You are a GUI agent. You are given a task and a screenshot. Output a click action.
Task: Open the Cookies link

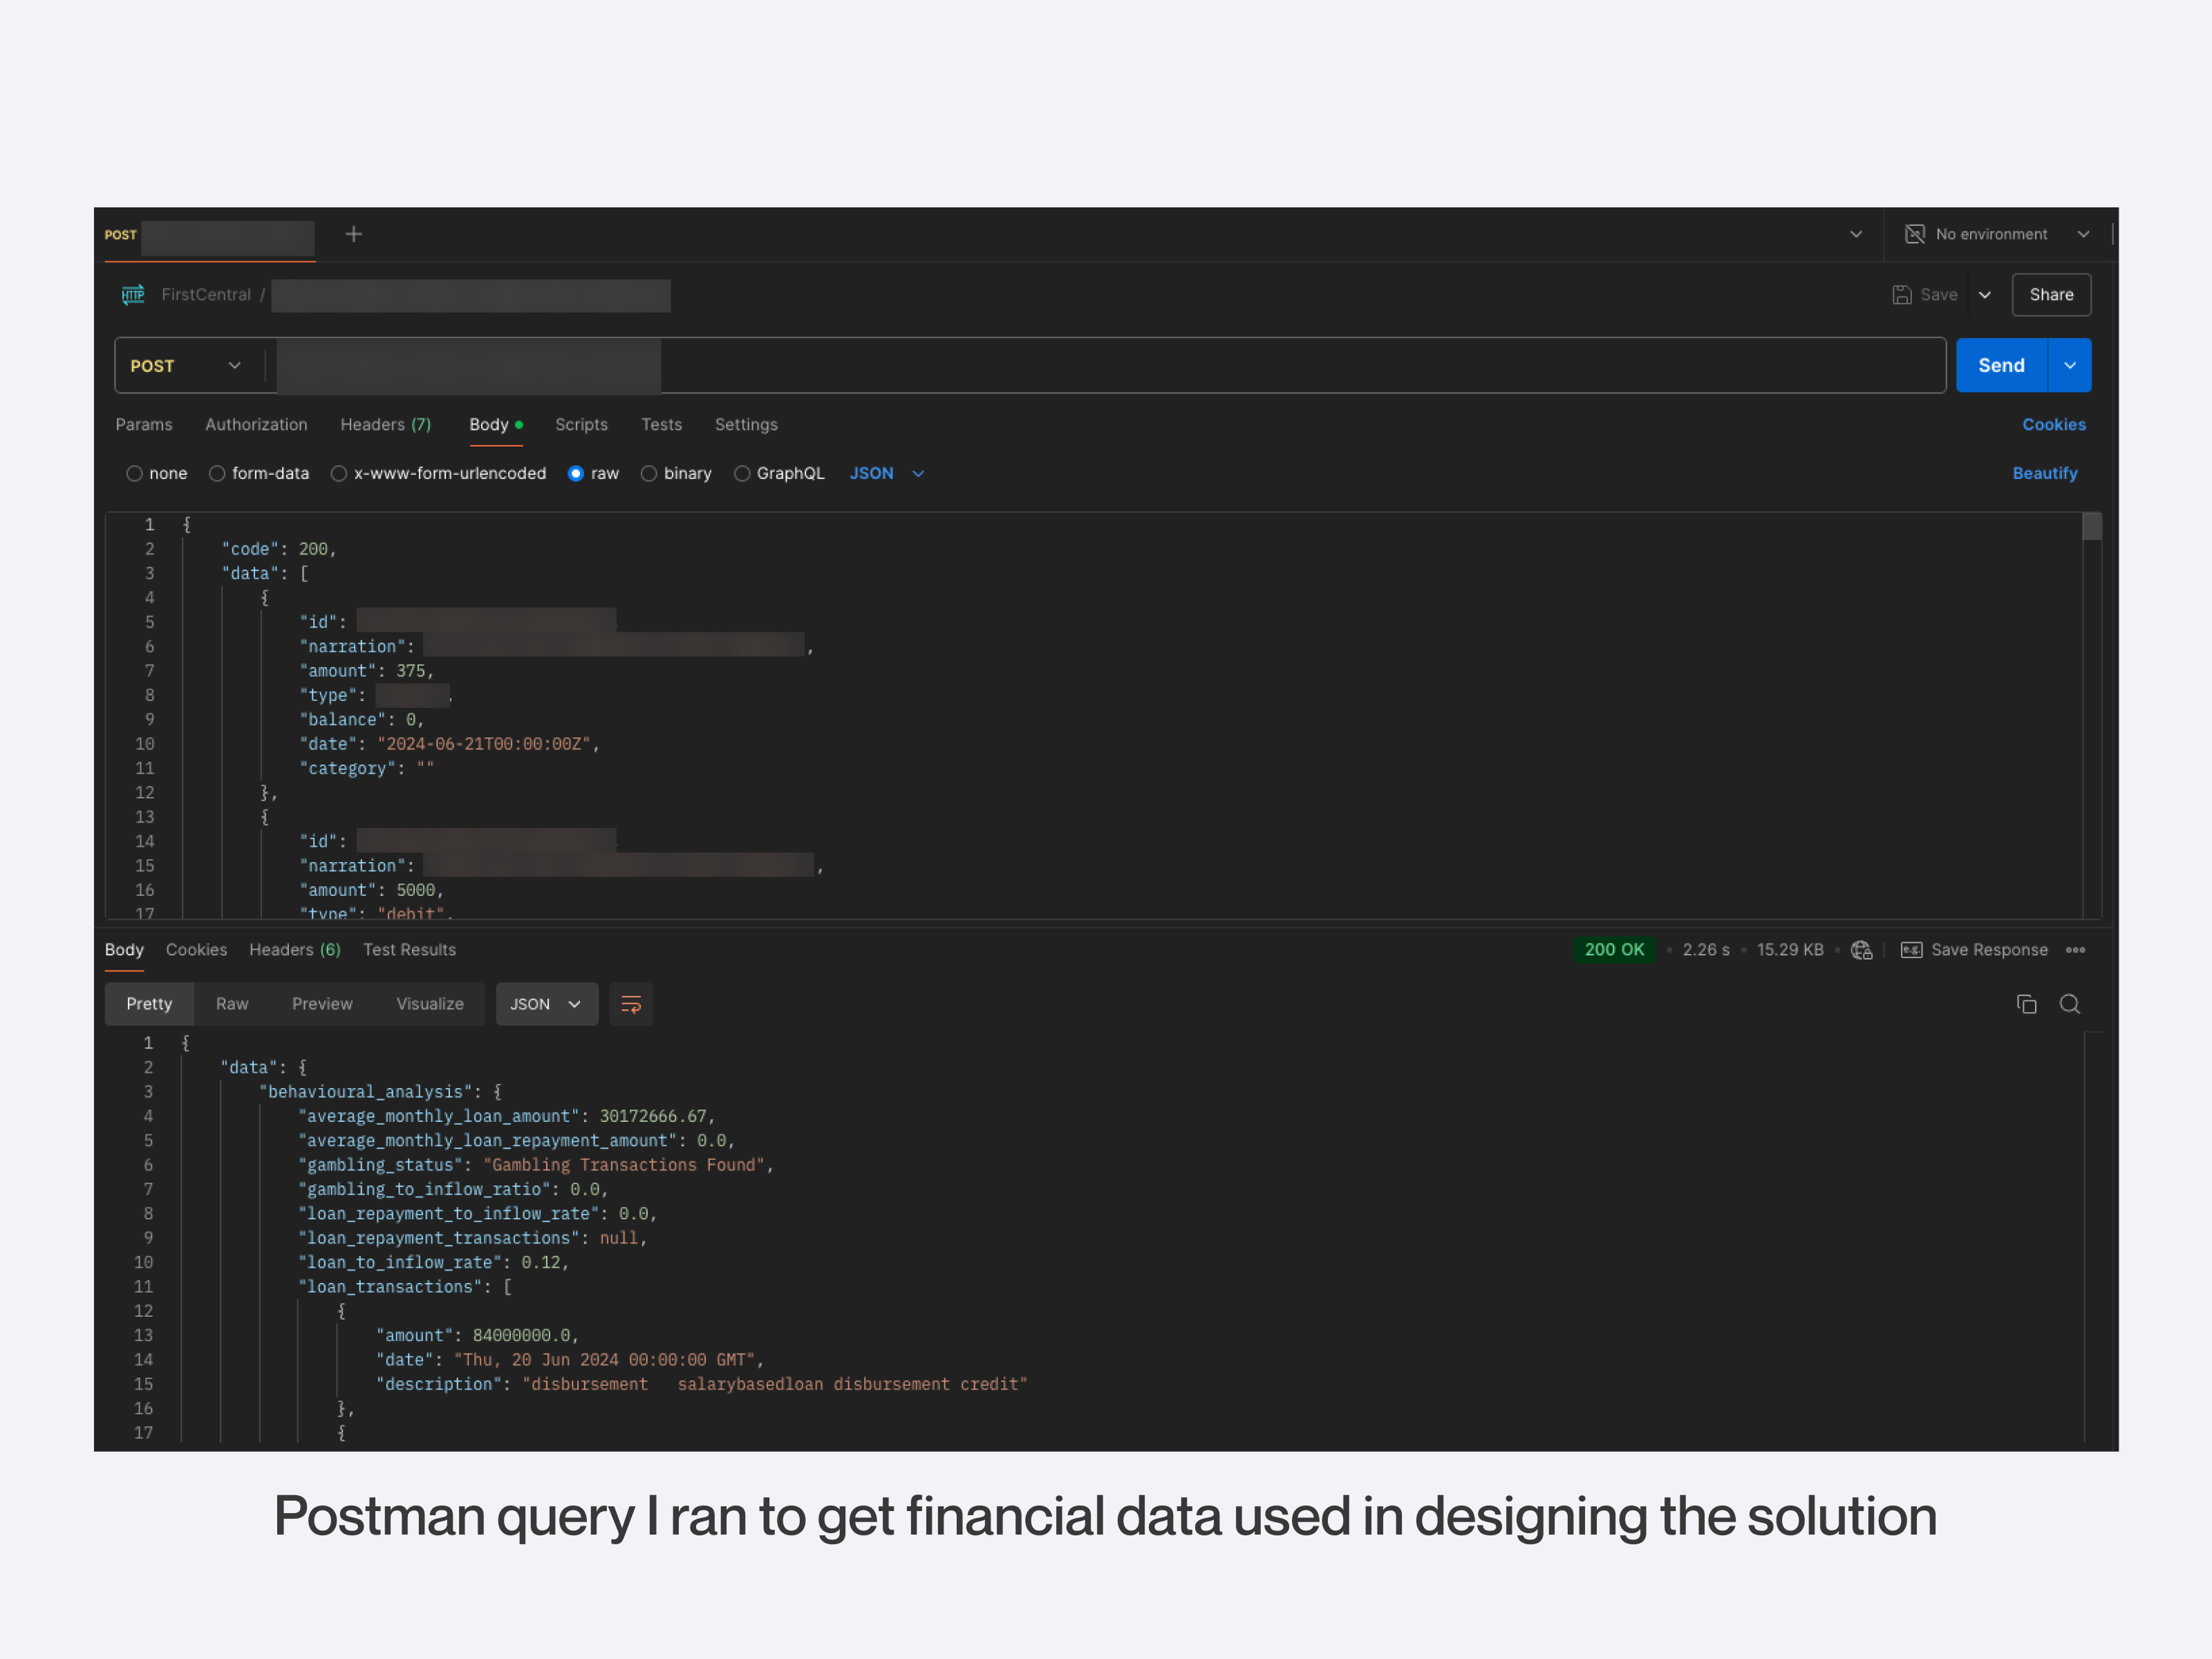tap(2053, 424)
